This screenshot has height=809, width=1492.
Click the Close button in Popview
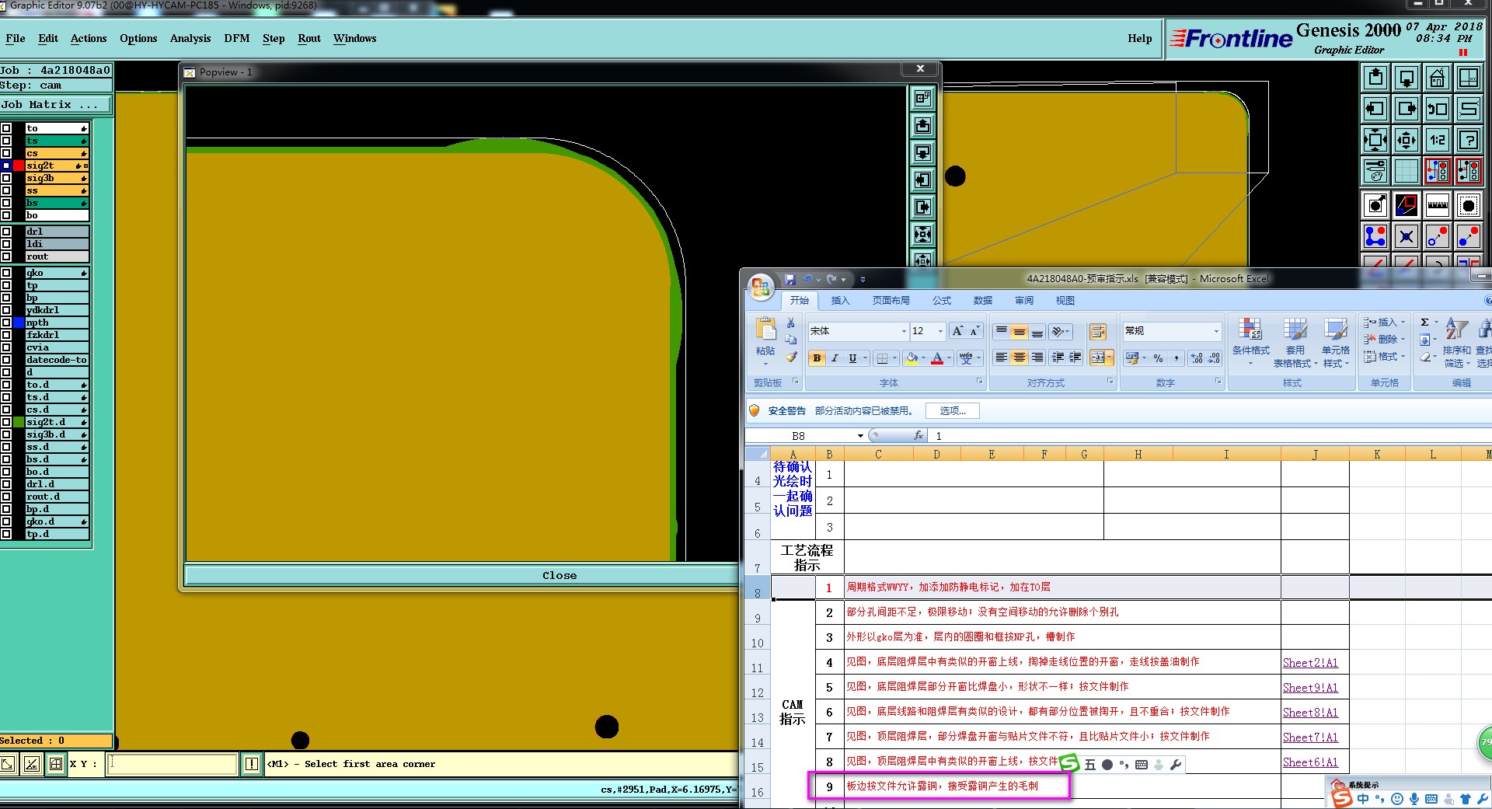click(x=559, y=576)
